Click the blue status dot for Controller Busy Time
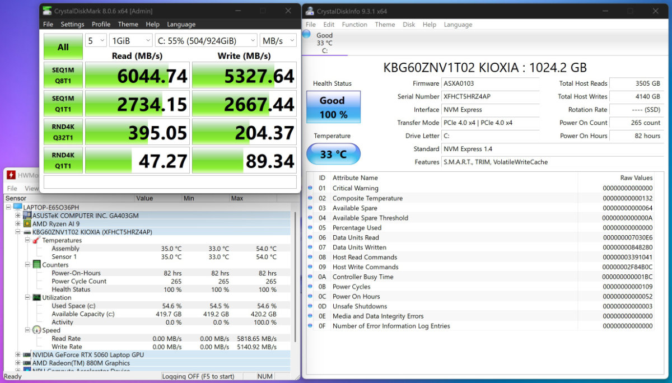The height and width of the screenshot is (383, 672). [310, 277]
